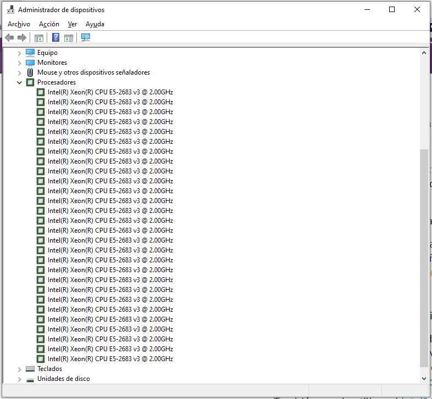
Task: Open the Ayuda menu
Action: [95, 24]
